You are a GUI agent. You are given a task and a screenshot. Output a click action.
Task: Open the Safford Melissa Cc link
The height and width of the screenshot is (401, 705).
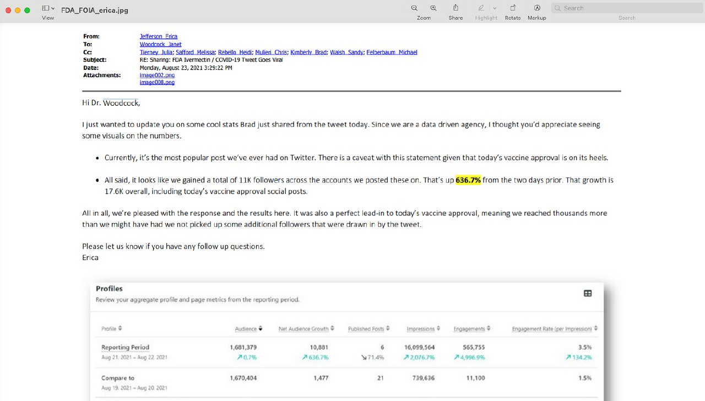pyautogui.click(x=195, y=52)
